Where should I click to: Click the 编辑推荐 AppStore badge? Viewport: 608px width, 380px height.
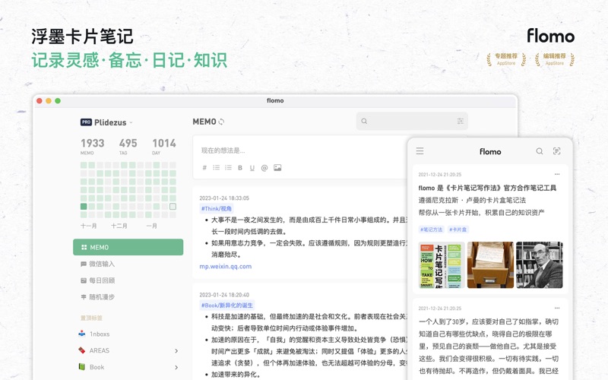555,59
